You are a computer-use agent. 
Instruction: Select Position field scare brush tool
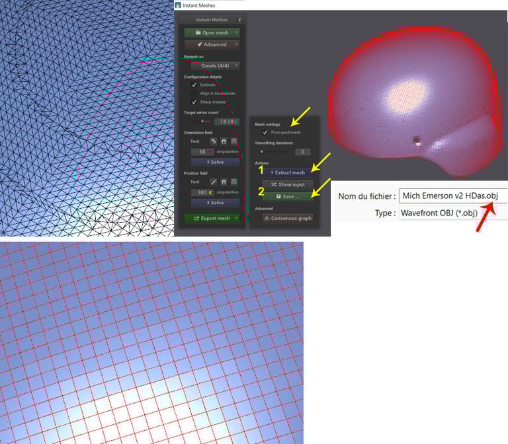[x=234, y=182]
